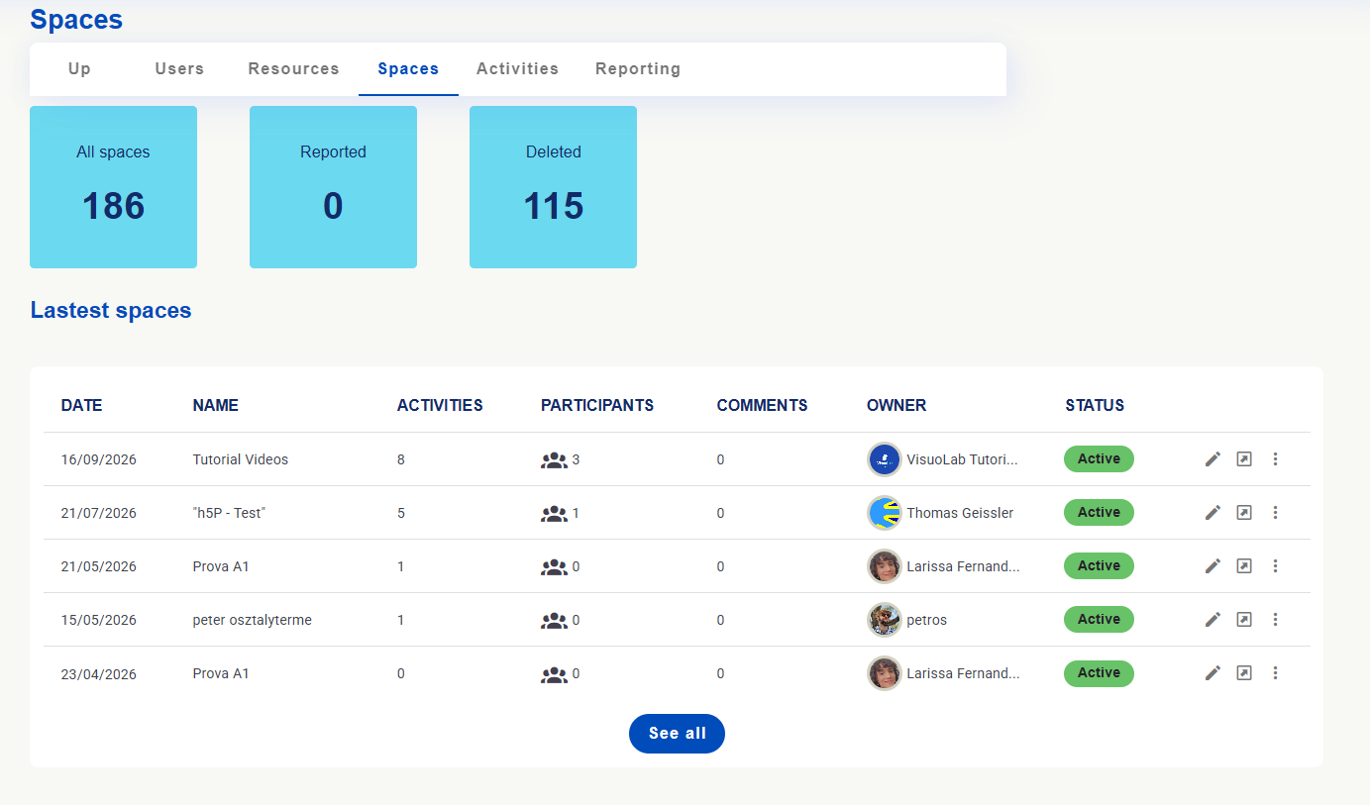
Task: Click participants icon in Tutorial Videos row
Action: (x=554, y=460)
